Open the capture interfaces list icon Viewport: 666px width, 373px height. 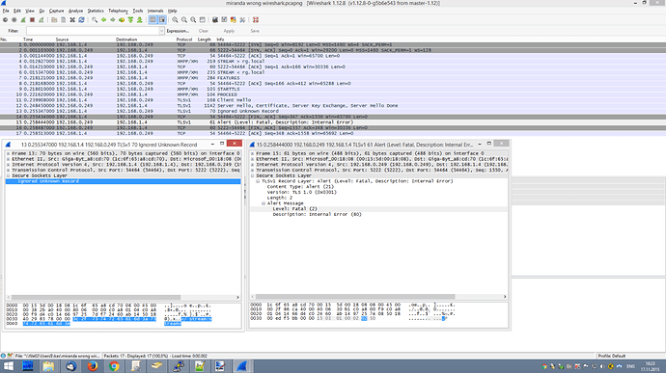(5, 20)
